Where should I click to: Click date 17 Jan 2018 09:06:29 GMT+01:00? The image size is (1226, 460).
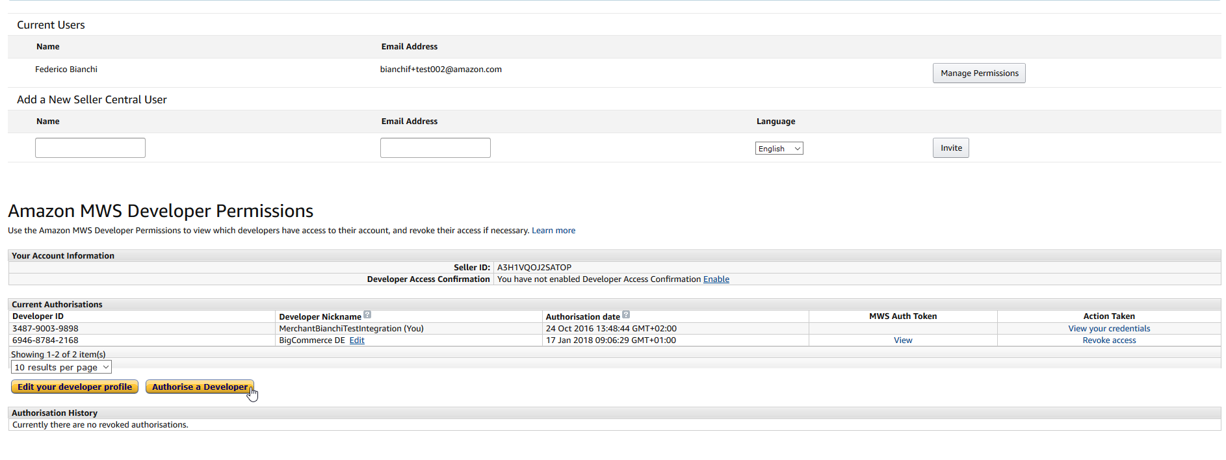pyautogui.click(x=611, y=340)
